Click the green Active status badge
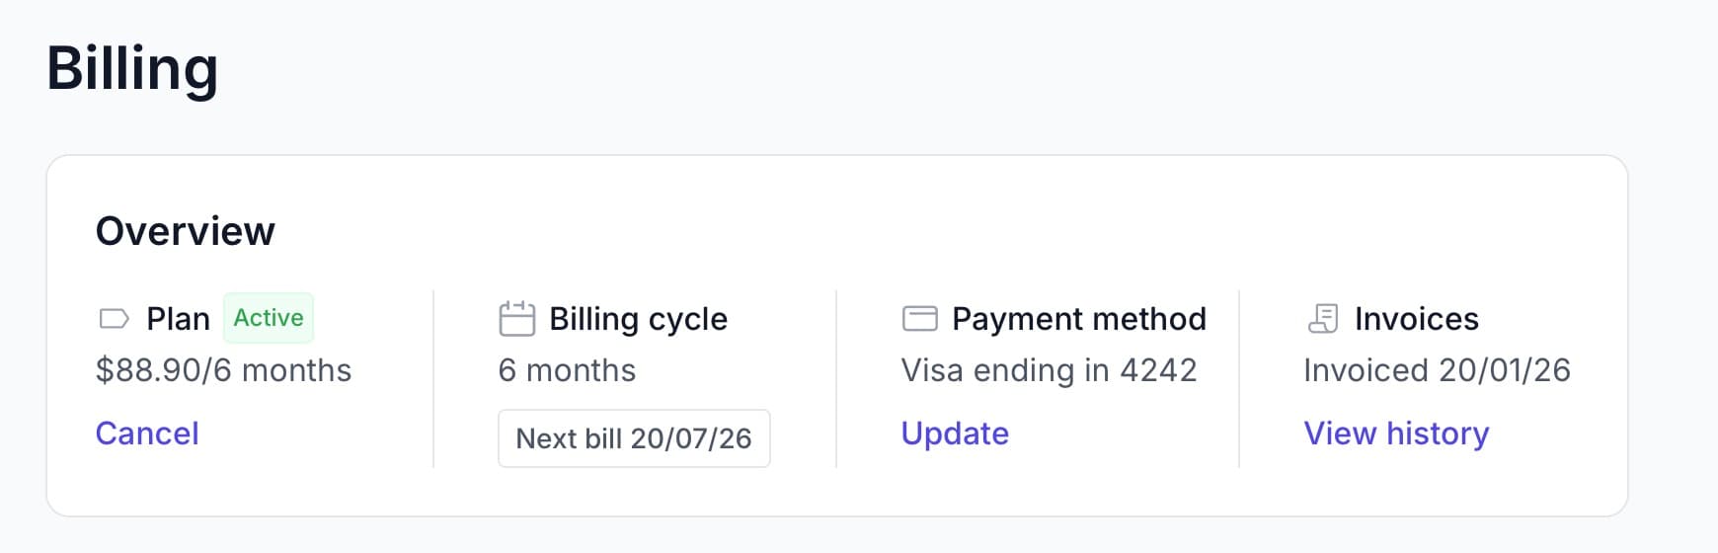The height and width of the screenshot is (553, 1718). (269, 318)
